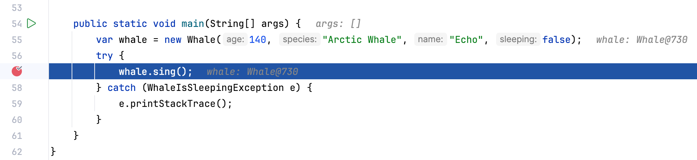Toggle the red breakpoint on whale.sing() line
Image resolution: width=697 pixels, height=160 pixels.
point(17,71)
